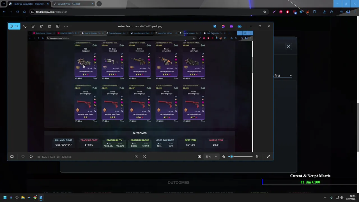Adjust the Photos zoom slider

coord(240,157)
